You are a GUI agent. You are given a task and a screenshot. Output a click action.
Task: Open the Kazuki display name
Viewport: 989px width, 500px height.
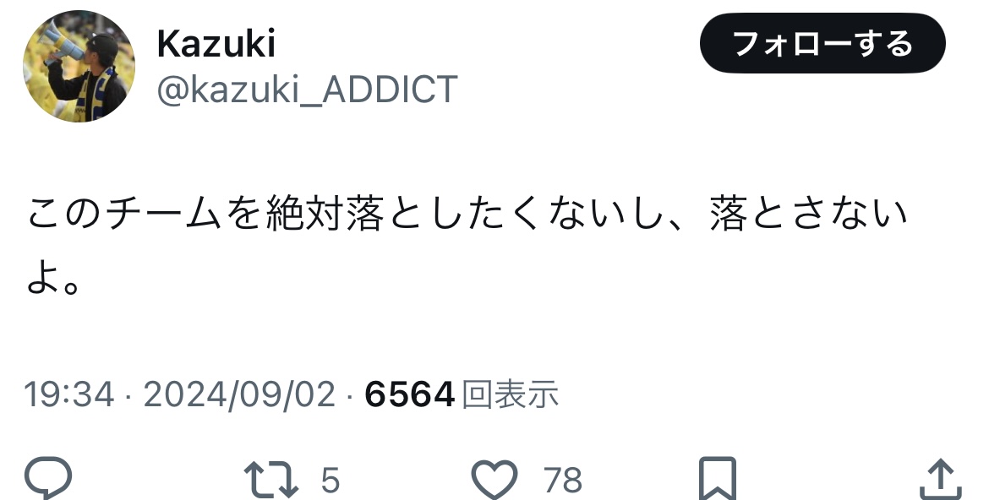click(x=216, y=44)
